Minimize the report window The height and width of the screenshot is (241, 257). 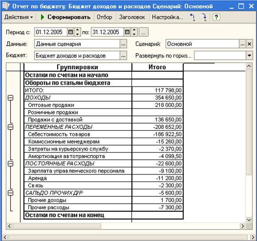pyautogui.click(x=232, y=7)
